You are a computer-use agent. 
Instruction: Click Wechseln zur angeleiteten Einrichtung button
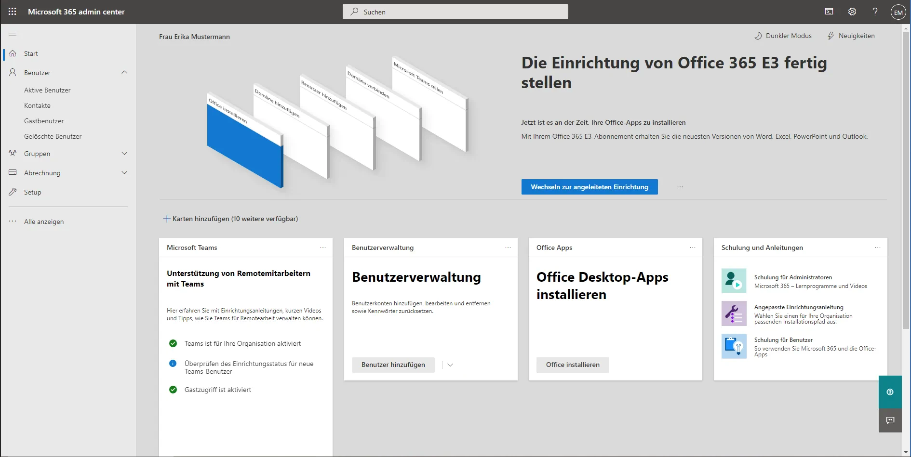[x=589, y=187]
